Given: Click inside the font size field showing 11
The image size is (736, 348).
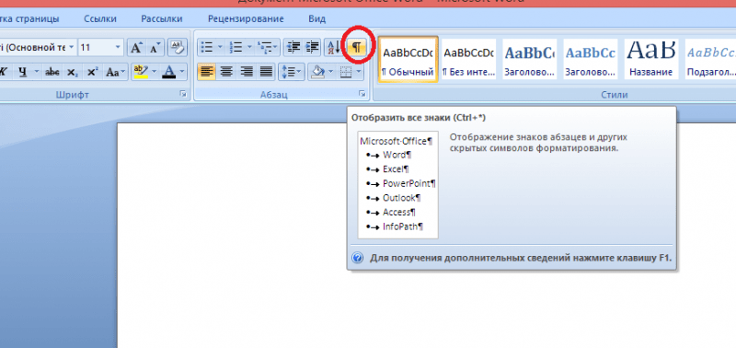Looking at the screenshot, I should pyautogui.click(x=96, y=48).
